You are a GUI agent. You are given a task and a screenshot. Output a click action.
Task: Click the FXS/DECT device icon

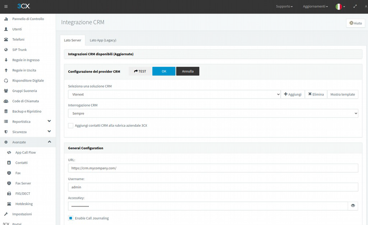pyautogui.click(x=9, y=193)
